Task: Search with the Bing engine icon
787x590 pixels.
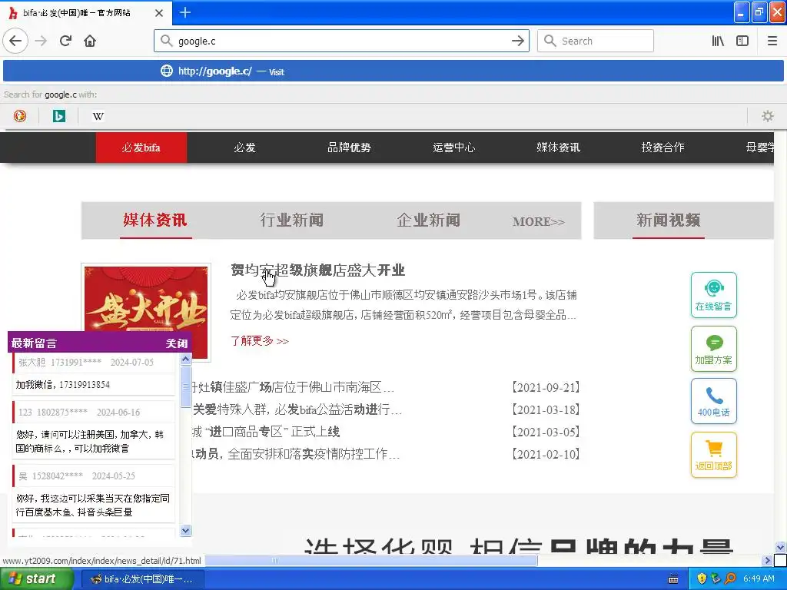Action: 58,117
